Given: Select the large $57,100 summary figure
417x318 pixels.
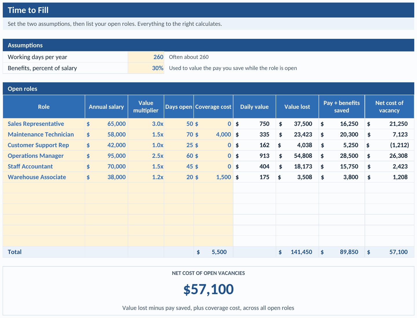Looking at the screenshot, I should pos(209,289).
